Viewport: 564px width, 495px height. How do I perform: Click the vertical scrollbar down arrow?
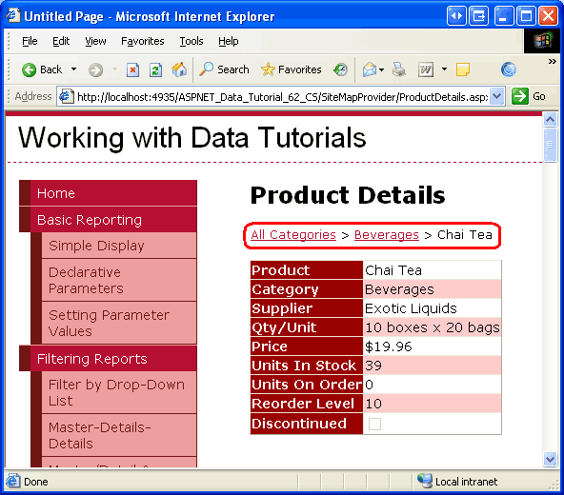coord(550,459)
